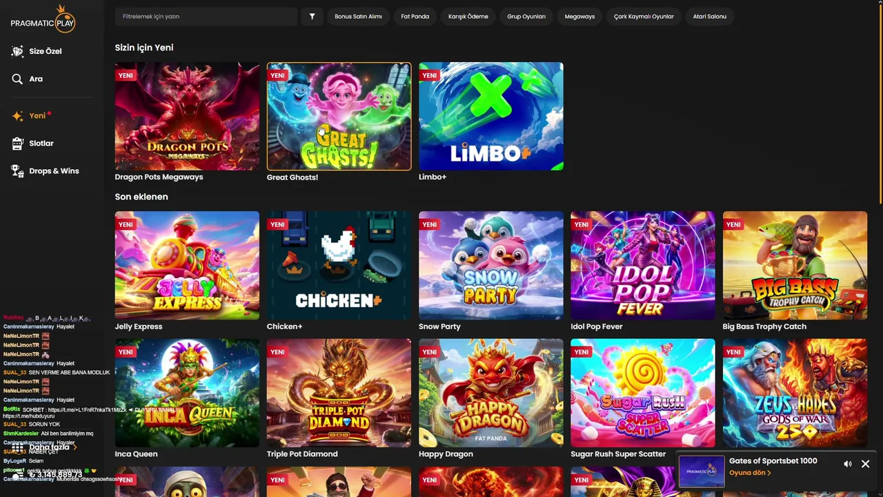The height and width of the screenshot is (497, 883).
Task: Open the Snow Party game thumbnail
Action: (491, 265)
